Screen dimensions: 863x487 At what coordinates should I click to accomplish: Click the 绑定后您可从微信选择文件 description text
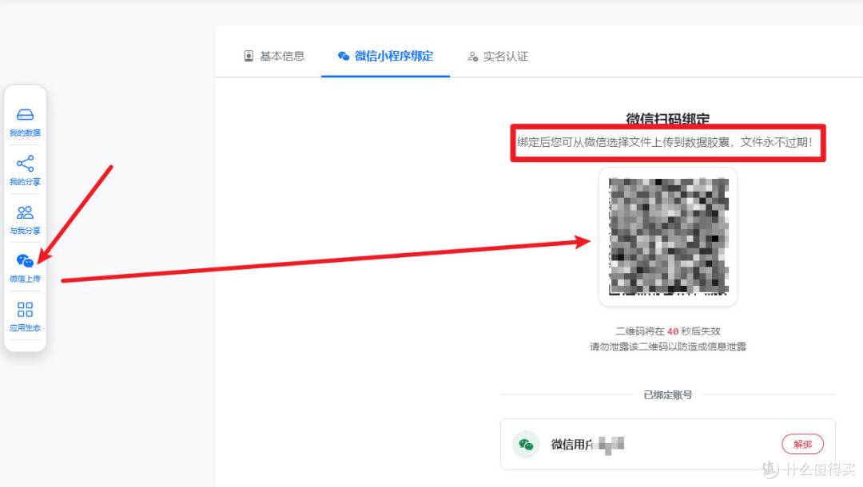665,142
